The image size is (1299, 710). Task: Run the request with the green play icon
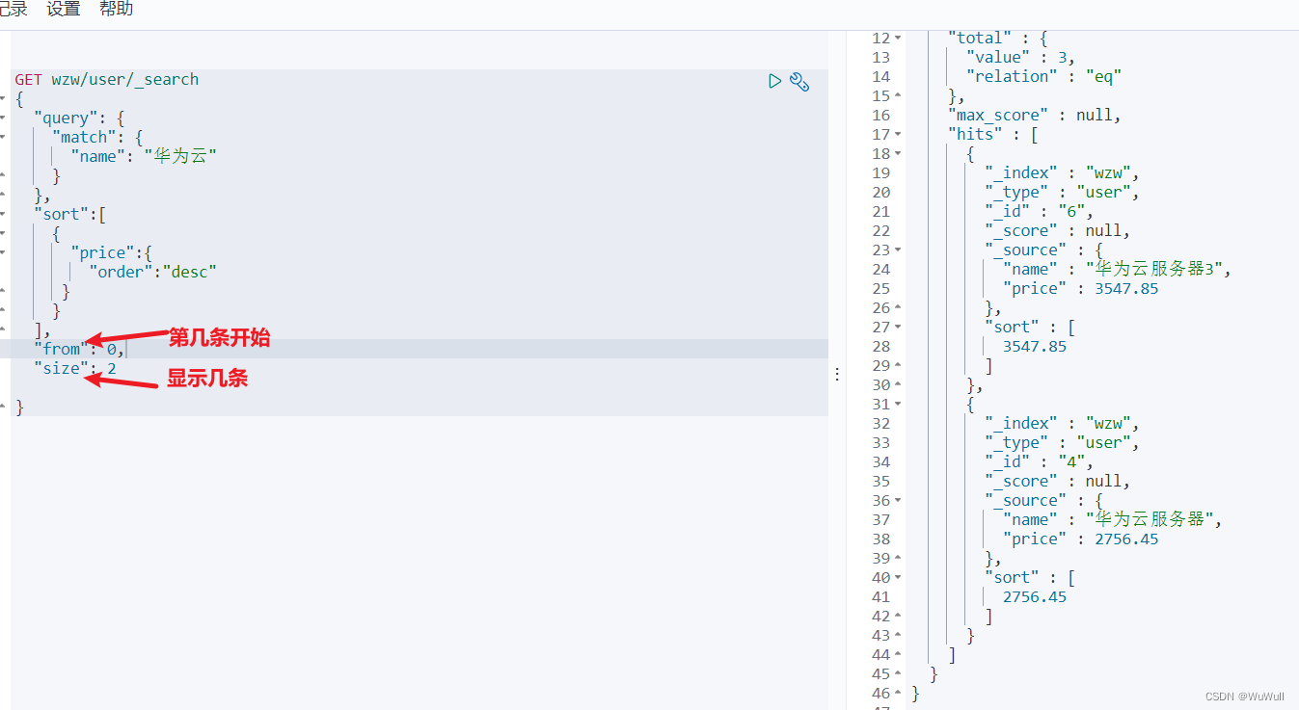[x=774, y=81]
